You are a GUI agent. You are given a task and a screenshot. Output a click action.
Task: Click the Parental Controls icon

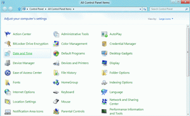56,111
